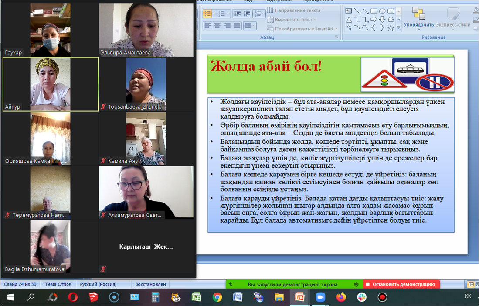Select the oval shape tool
The height and width of the screenshot is (306, 479).
382,11
